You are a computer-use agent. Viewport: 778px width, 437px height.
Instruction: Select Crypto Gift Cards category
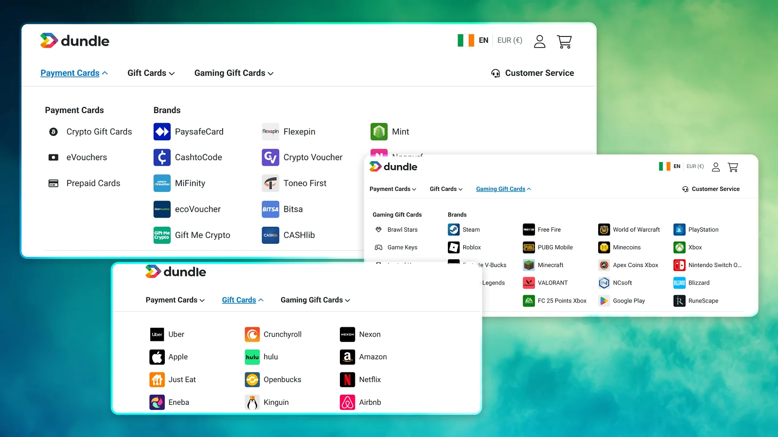click(90, 132)
